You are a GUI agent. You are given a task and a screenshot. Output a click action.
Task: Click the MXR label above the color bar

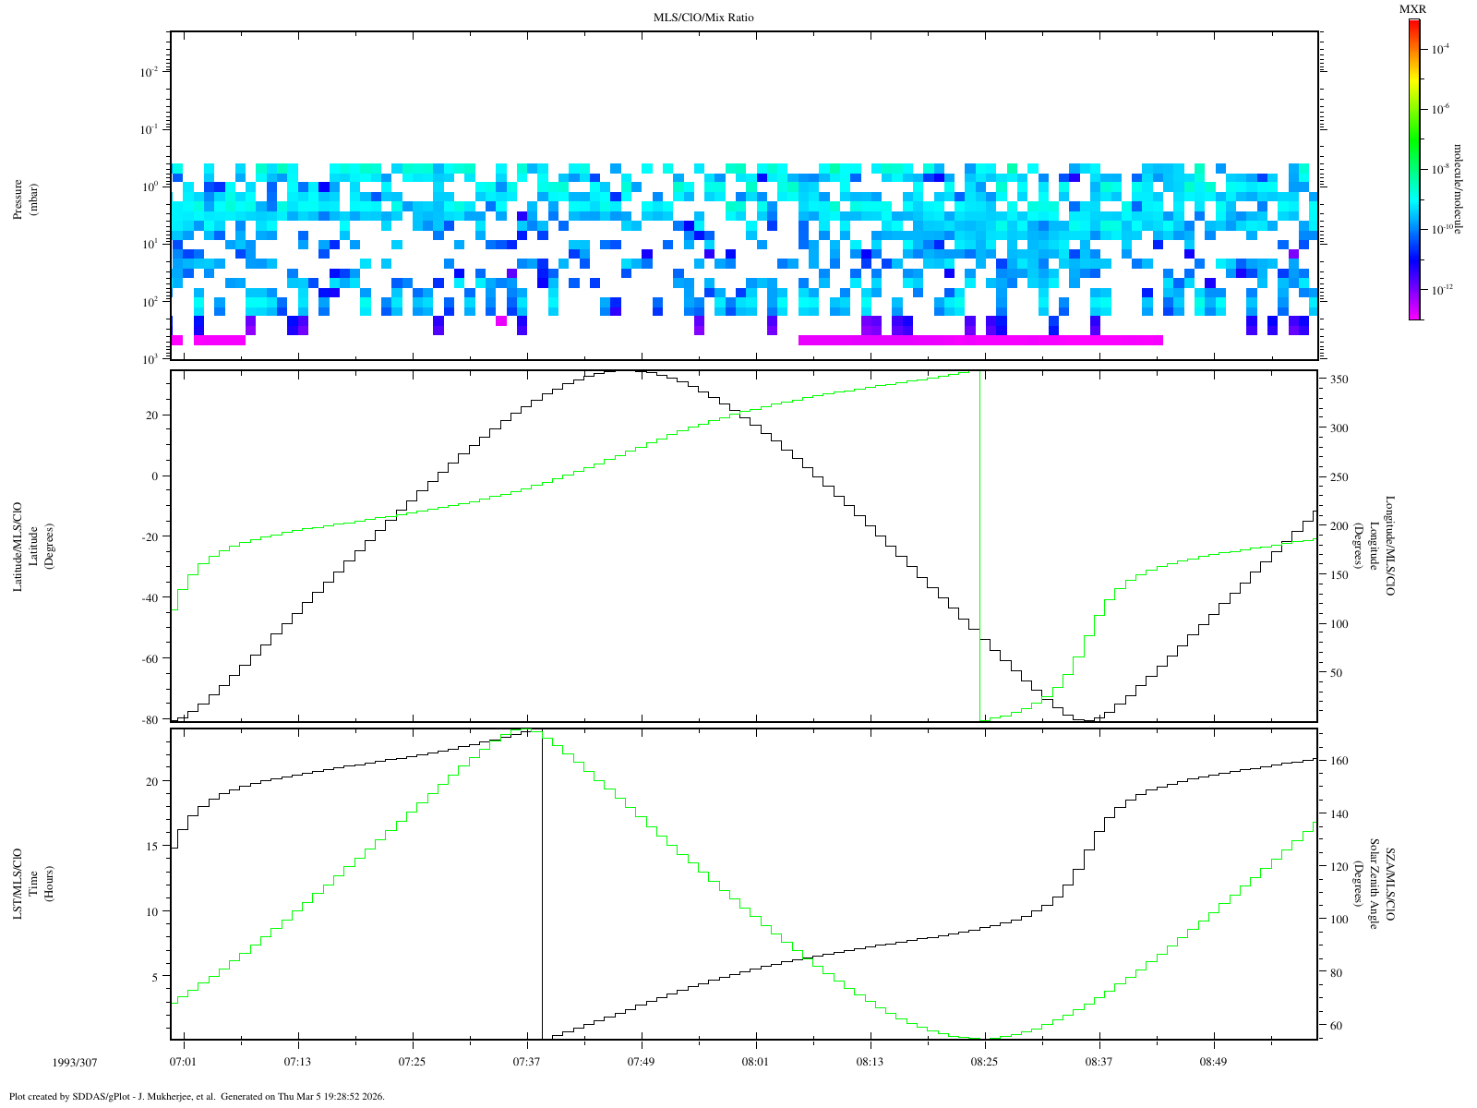1412,9
